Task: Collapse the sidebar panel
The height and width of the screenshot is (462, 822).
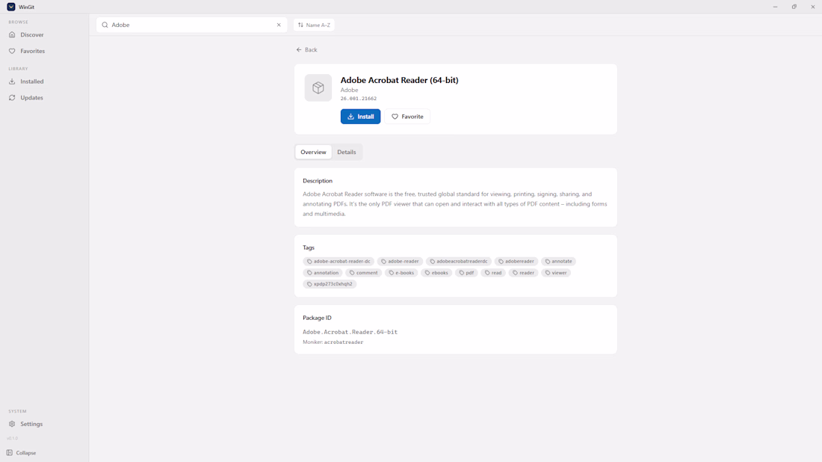Action: [x=22, y=452]
